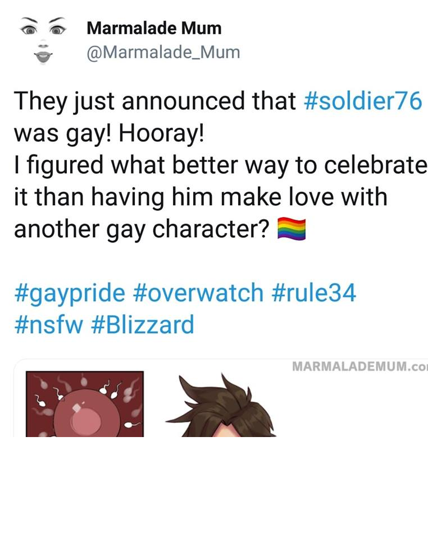Open the brown-haired character image
This screenshot has height=540, width=428.
coord(222,406)
